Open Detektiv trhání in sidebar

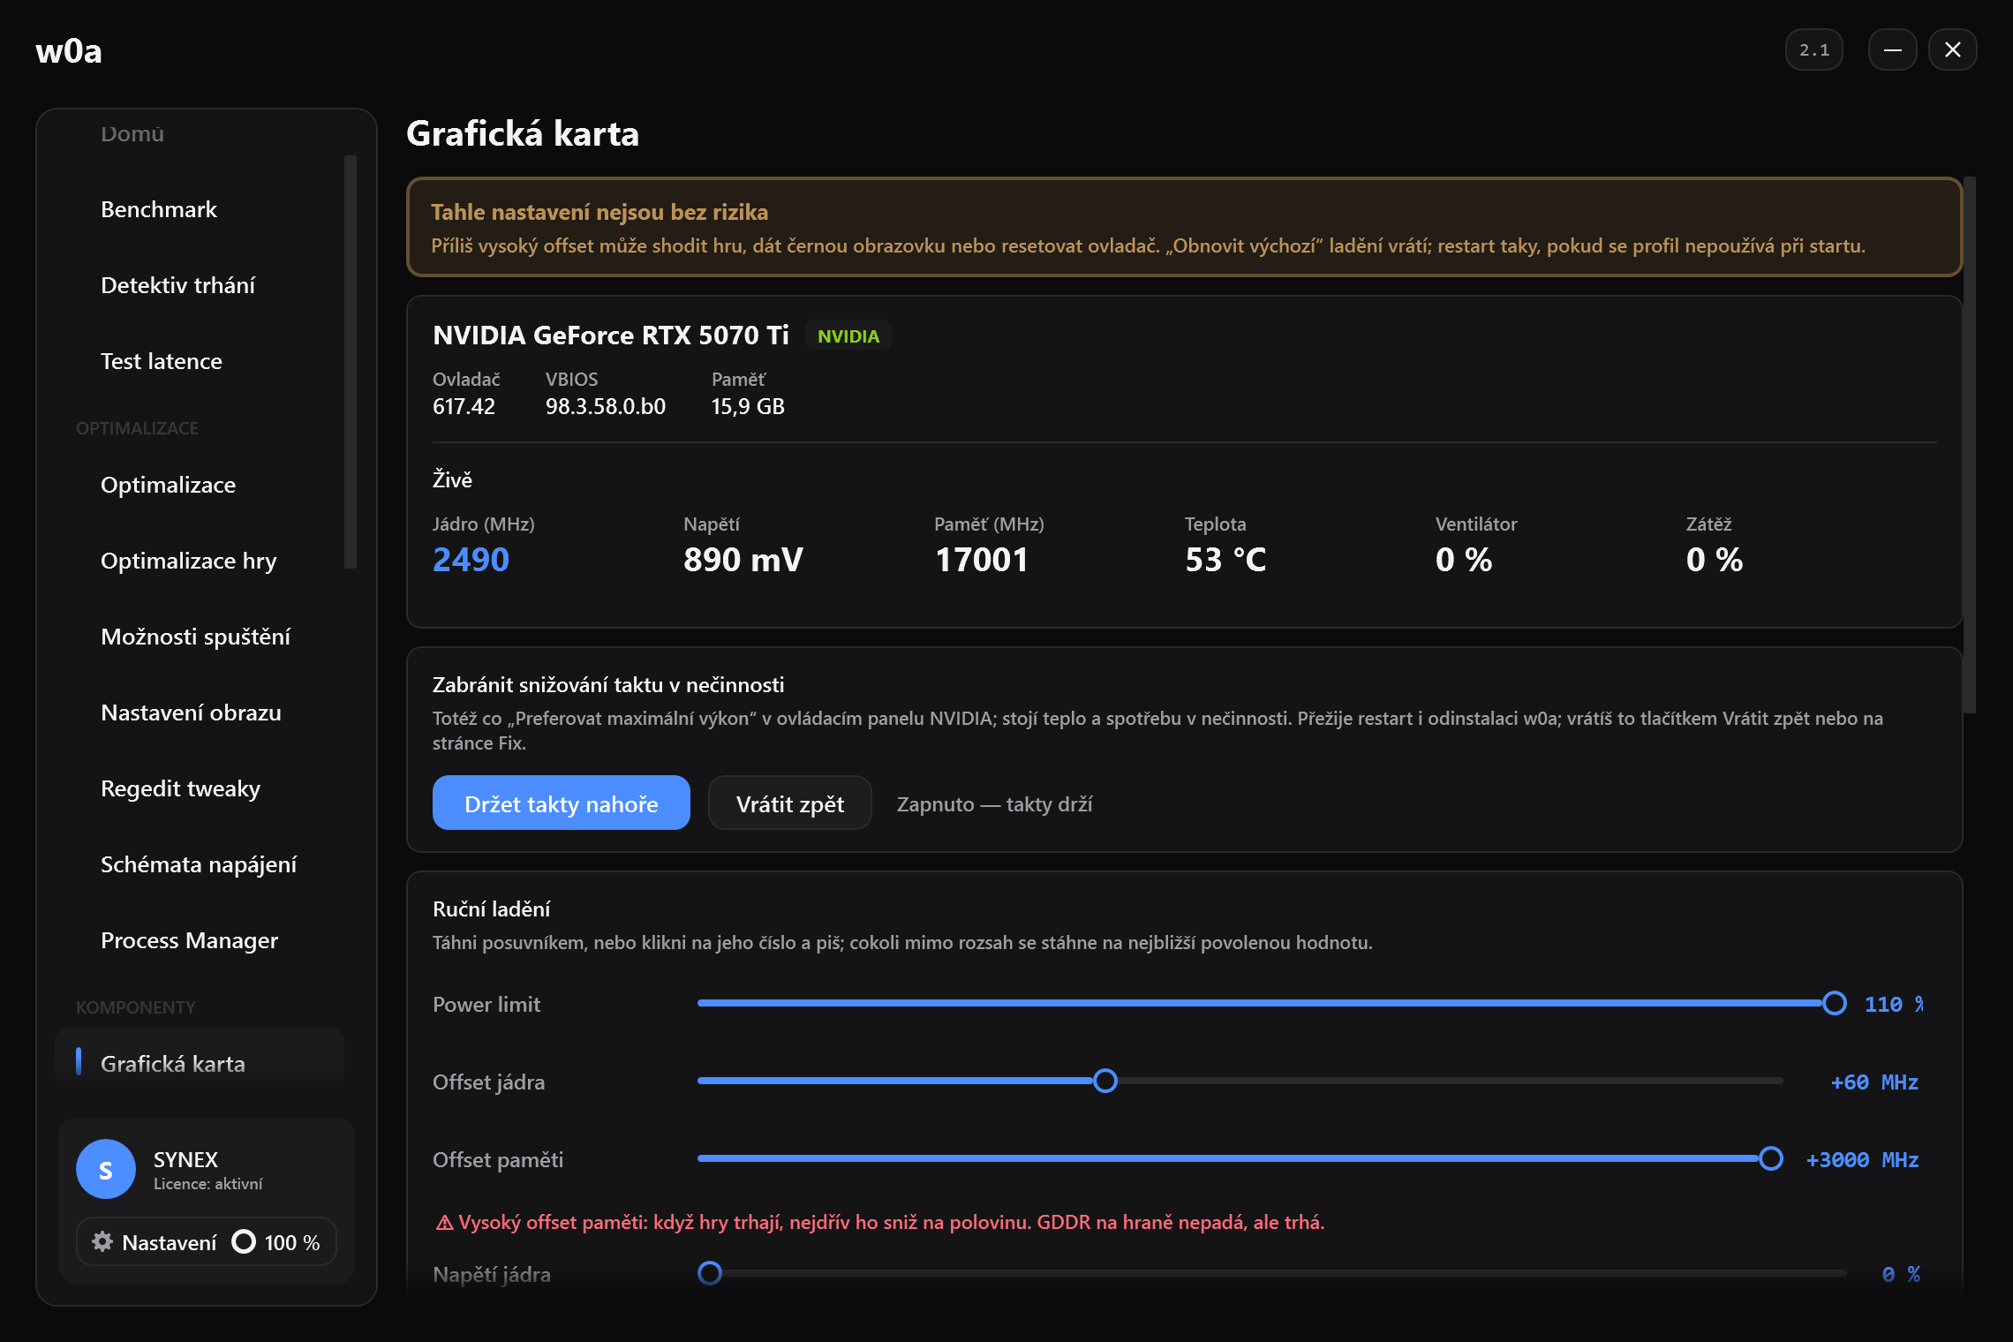tap(177, 285)
